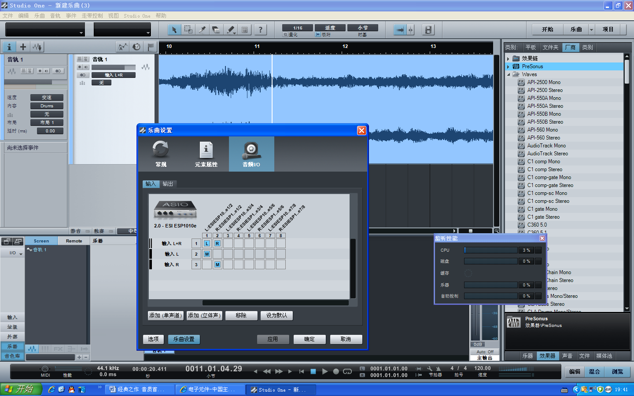Open the 文件 menu
Screen dimensions: 634x396
point(7,16)
